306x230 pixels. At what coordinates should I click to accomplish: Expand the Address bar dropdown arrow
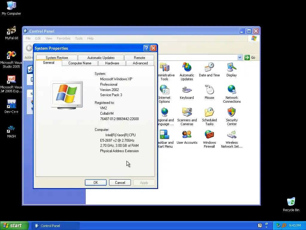pyautogui.click(x=240, y=57)
